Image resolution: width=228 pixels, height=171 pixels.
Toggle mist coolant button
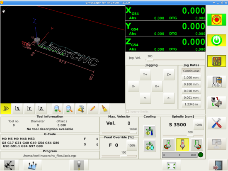(x=150, y=146)
